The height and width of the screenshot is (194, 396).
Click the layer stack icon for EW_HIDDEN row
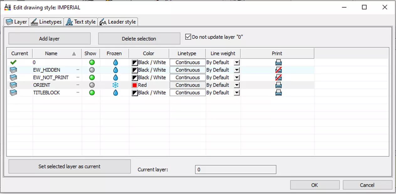13,70
